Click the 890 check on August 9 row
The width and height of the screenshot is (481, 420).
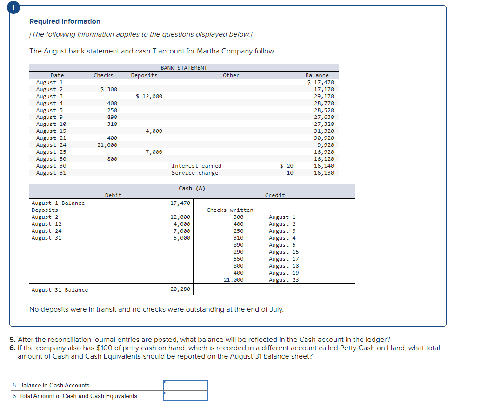112,117
